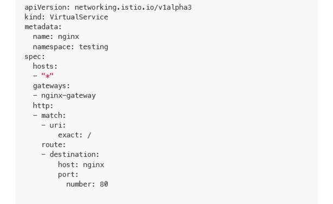
Task: Click the namespace value testing
Action: click(x=94, y=47)
